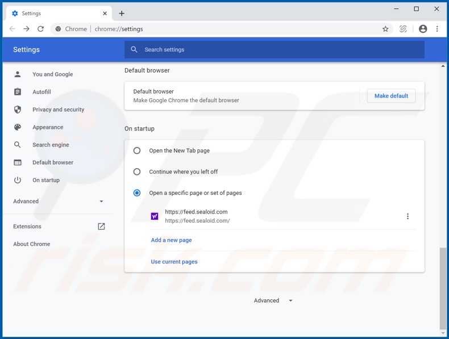Reload the settings page
This screenshot has width=449, height=339.
tap(41, 29)
